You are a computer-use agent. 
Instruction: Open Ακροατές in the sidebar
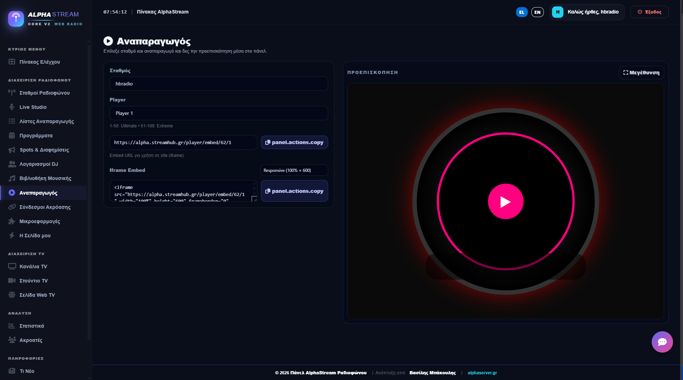point(43,340)
